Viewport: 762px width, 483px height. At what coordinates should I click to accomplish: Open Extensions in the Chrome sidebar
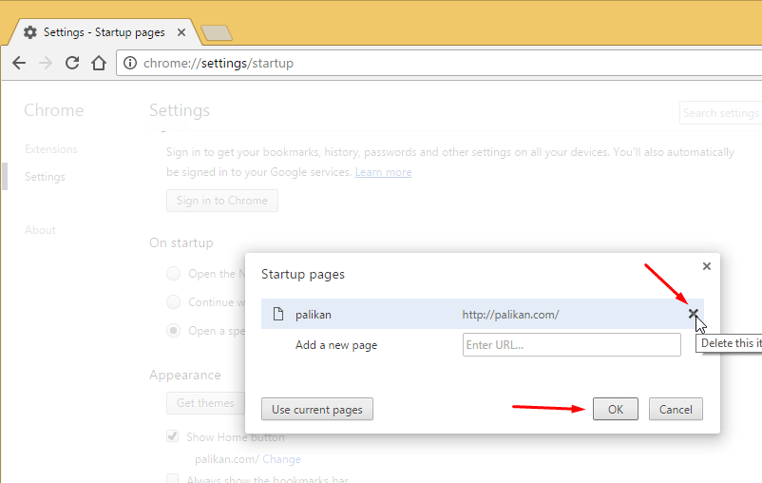(x=51, y=149)
